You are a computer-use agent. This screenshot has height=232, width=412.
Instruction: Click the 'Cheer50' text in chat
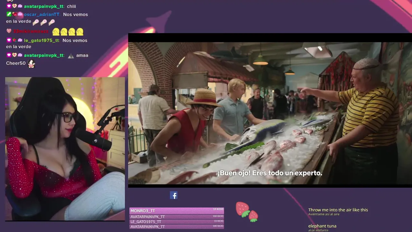16,63
